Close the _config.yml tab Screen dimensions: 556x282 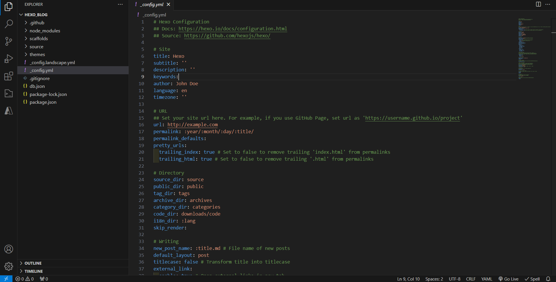click(169, 4)
